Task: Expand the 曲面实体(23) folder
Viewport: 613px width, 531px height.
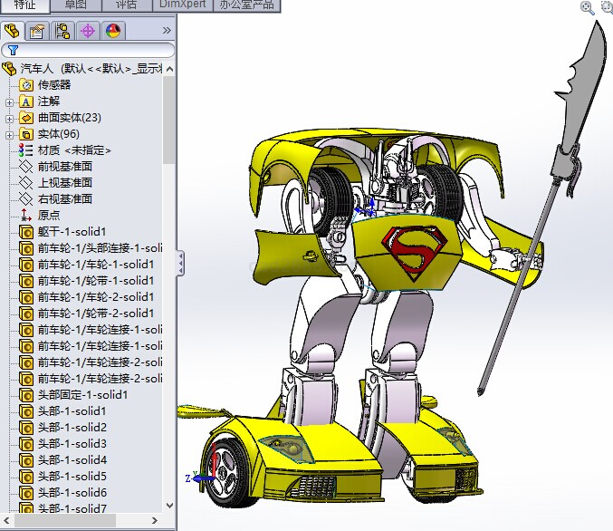Action: (10, 118)
